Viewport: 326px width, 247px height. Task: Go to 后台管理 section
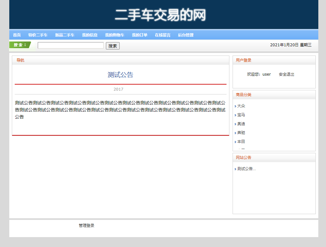coord(186,35)
